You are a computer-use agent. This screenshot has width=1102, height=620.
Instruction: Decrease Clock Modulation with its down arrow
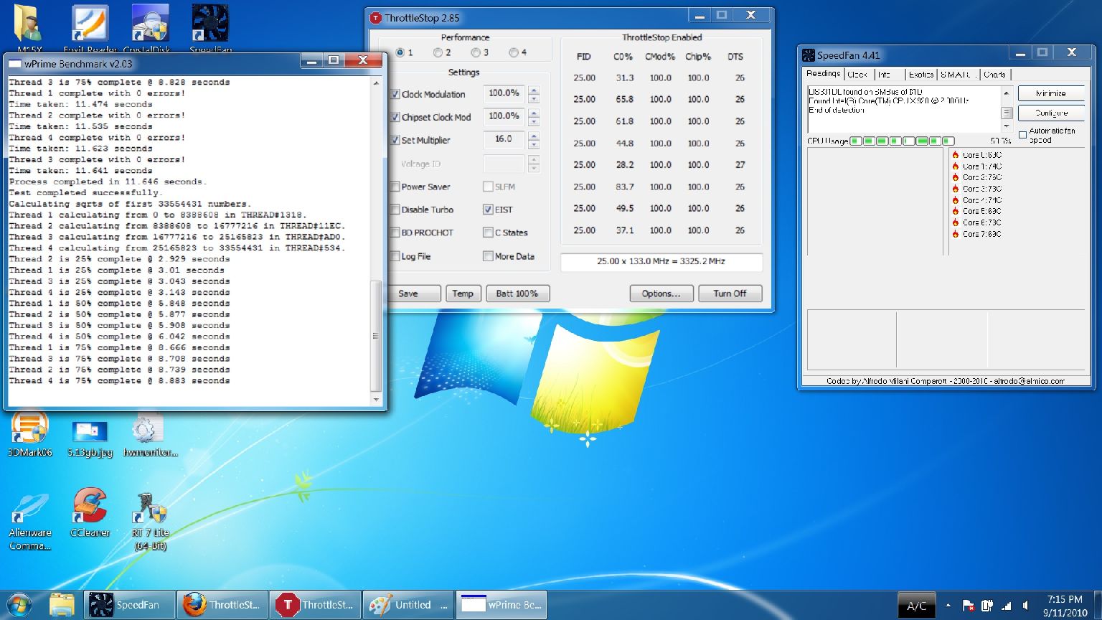coord(534,99)
